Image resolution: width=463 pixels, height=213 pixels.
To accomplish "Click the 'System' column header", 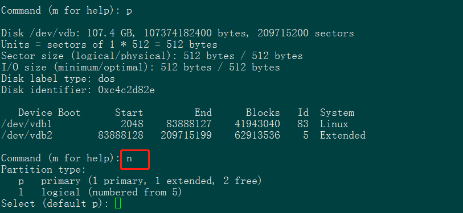I will (x=337, y=112).
